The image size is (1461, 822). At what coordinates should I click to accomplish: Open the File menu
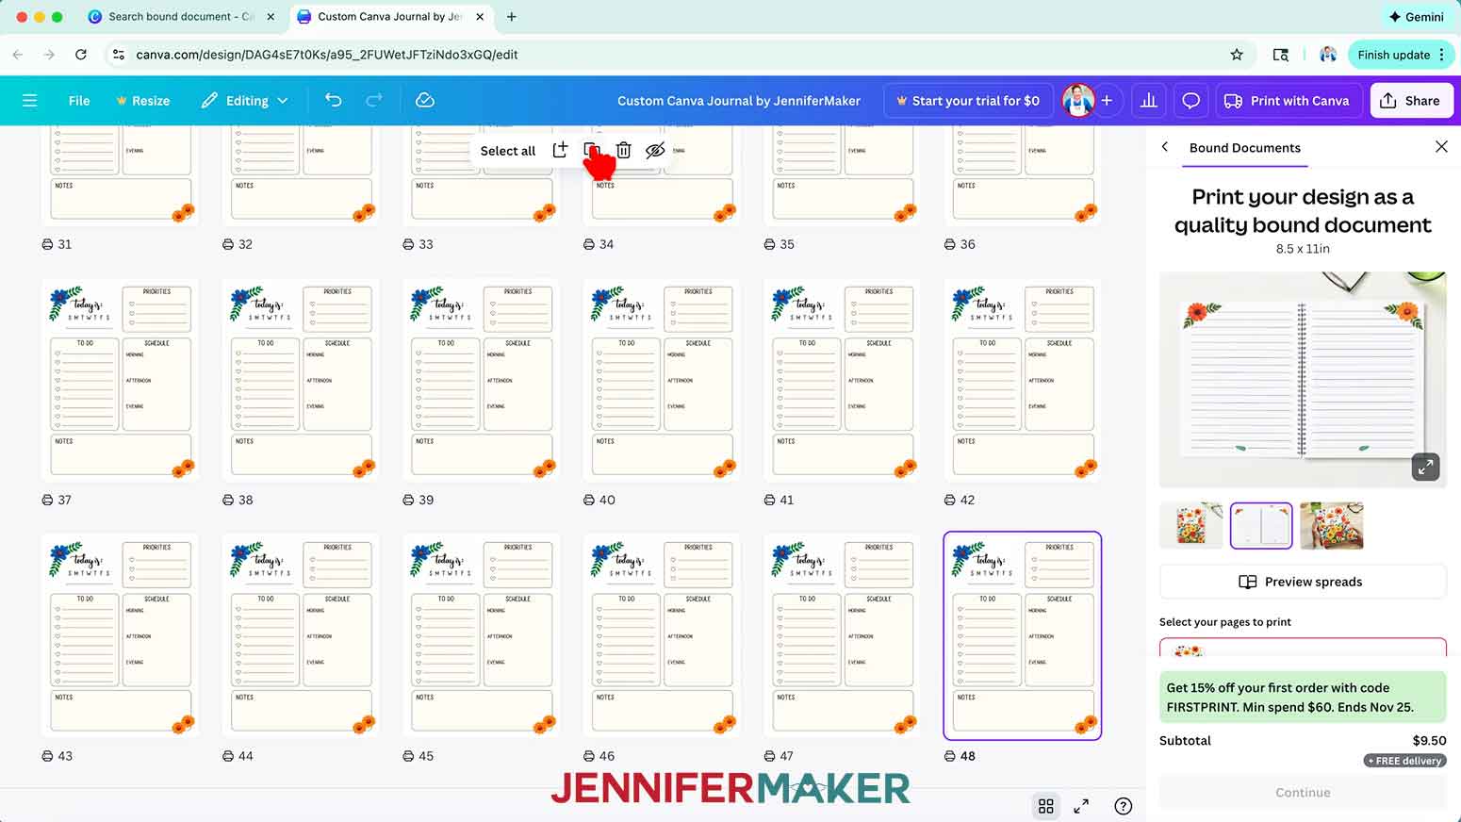(x=79, y=101)
